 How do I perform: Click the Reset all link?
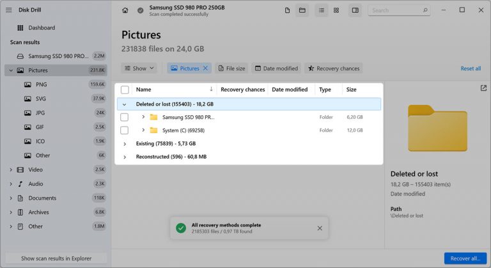471,68
